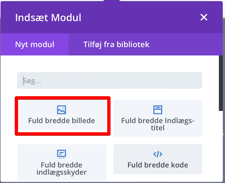The image size is (225, 183).
Task: Focus the Søg... search field
Action: click(x=109, y=80)
